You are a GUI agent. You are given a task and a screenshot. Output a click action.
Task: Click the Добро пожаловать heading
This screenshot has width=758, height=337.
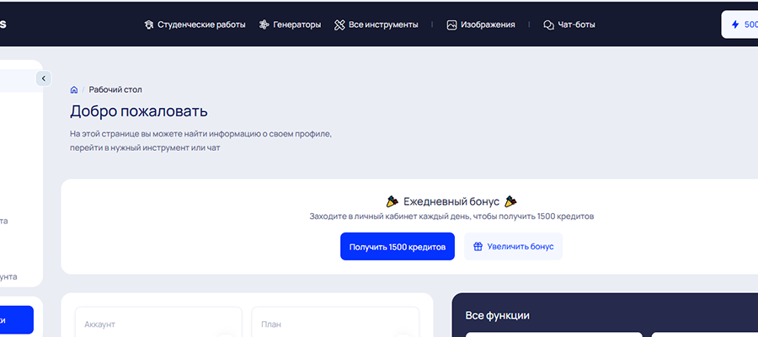[x=139, y=111]
